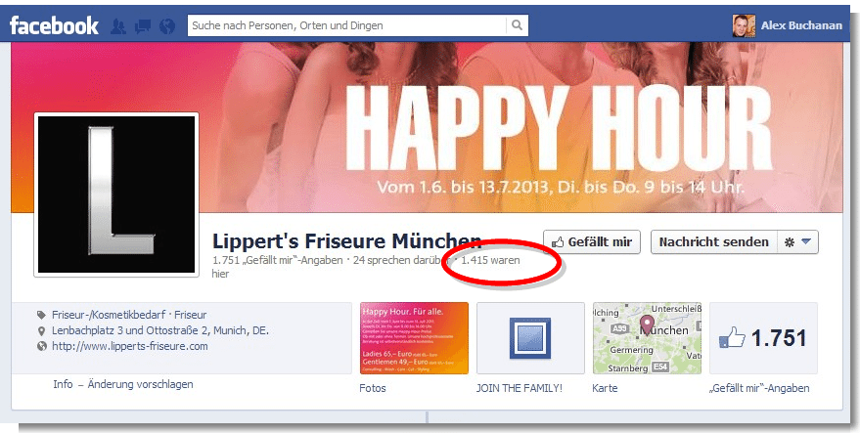This screenshot has width=860, height=433.
Task: Open the Karte map tile
Action: 647,338
